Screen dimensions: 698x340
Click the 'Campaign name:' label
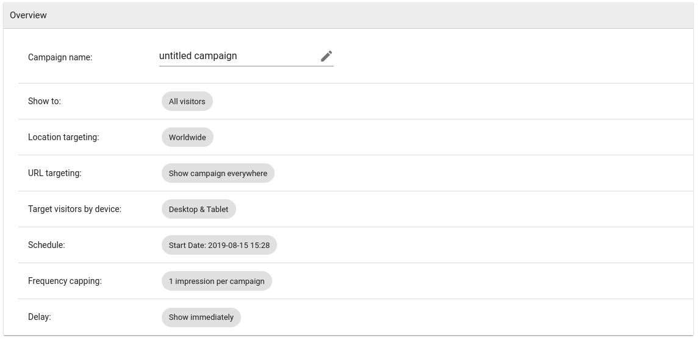coord(60,57)
